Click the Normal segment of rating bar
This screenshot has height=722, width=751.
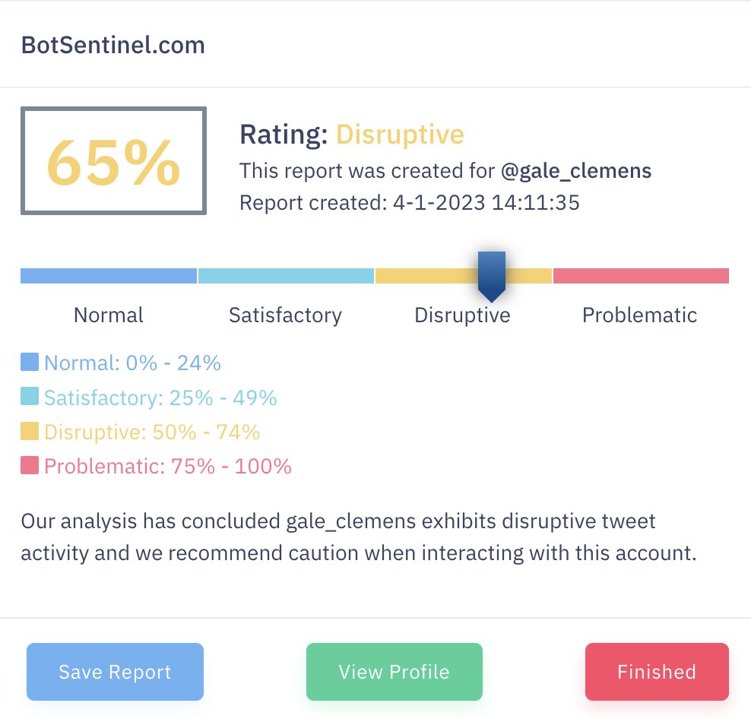click(109, 276)
